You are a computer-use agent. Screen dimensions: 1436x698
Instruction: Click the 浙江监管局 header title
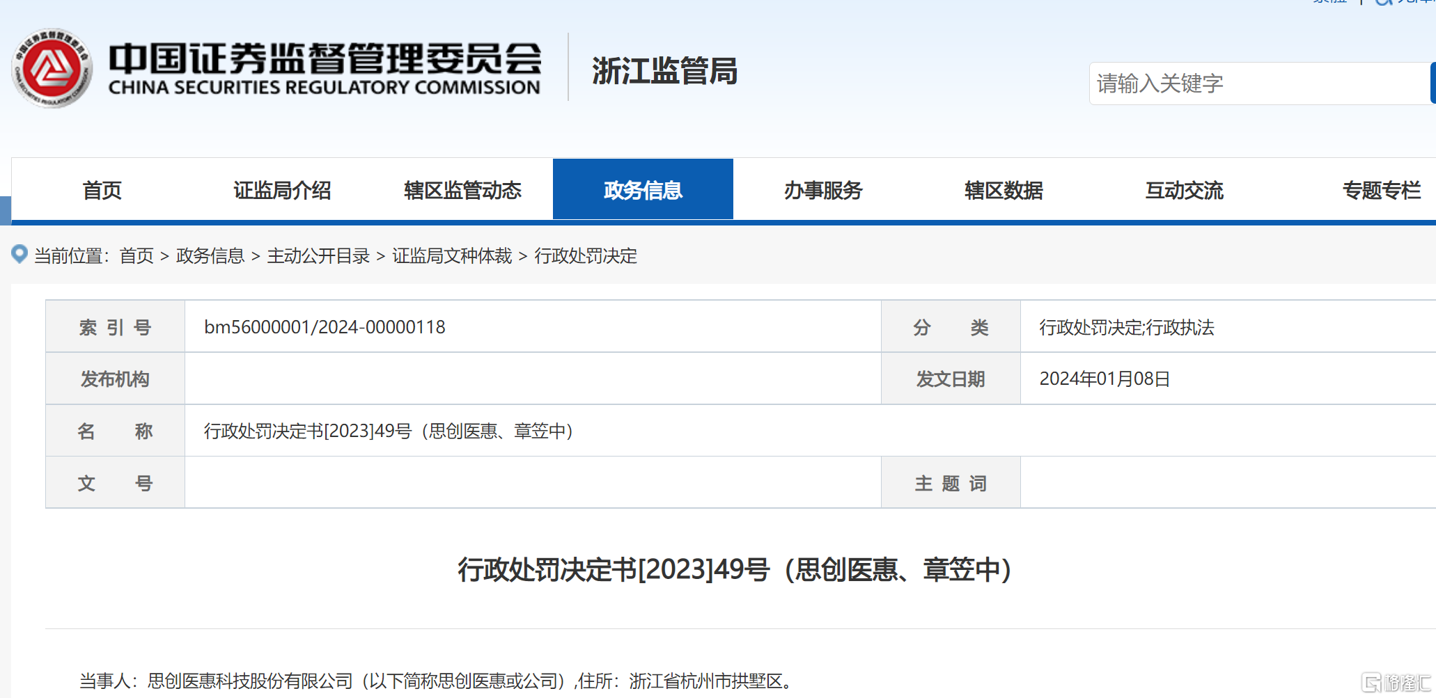point(664,71)
